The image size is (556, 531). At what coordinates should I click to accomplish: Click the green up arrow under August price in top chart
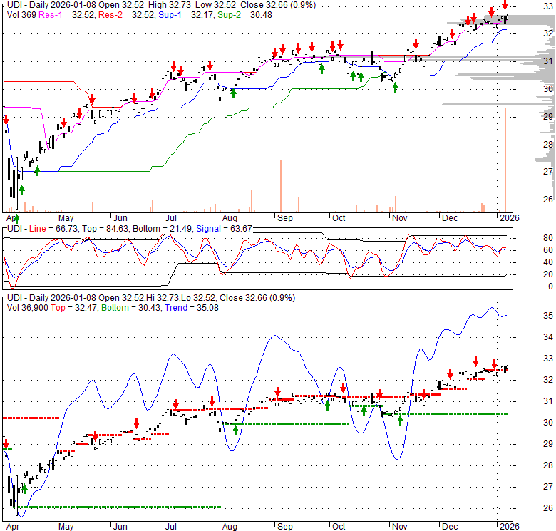pos(234,93)
